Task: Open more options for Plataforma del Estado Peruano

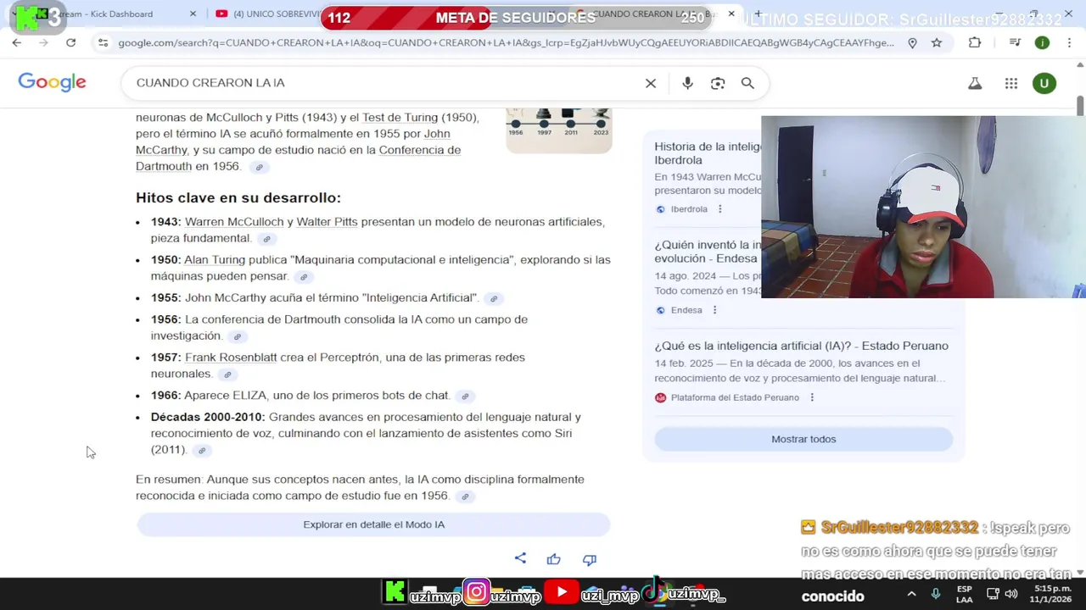Action: (812, 397)
